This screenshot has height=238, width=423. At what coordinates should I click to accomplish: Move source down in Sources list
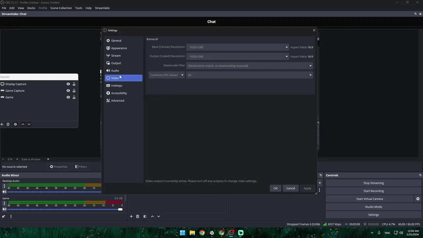pos(29,124)
